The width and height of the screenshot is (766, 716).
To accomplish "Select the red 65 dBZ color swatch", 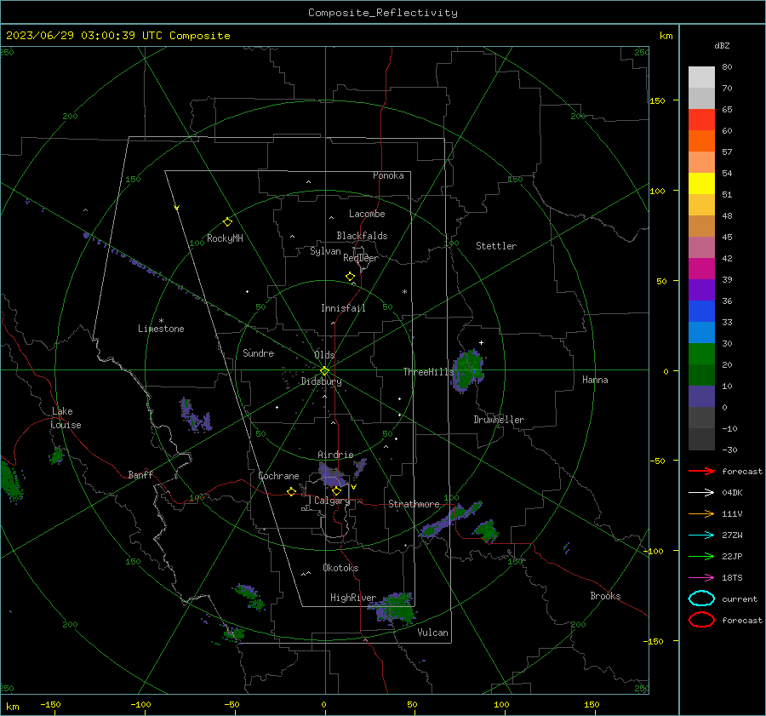I will pos(701,120).
